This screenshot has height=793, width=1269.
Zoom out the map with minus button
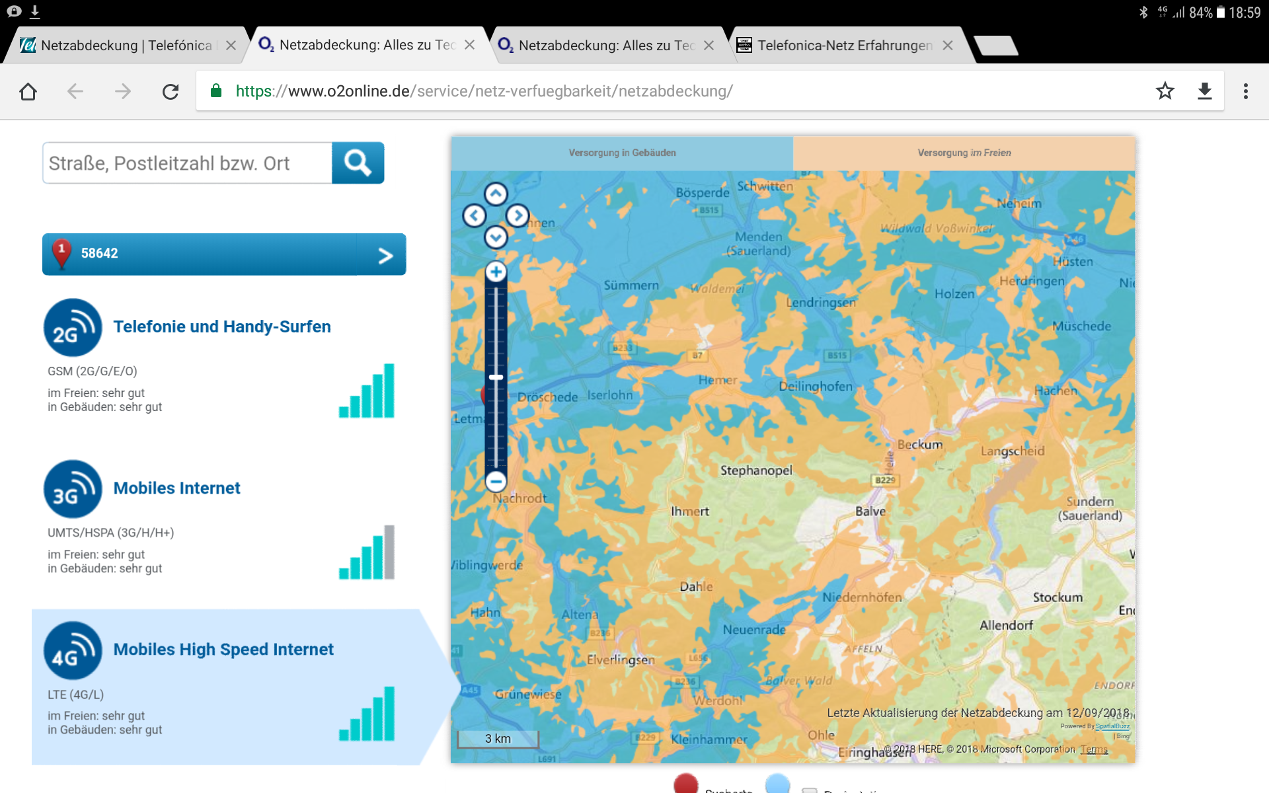(496, 481)
